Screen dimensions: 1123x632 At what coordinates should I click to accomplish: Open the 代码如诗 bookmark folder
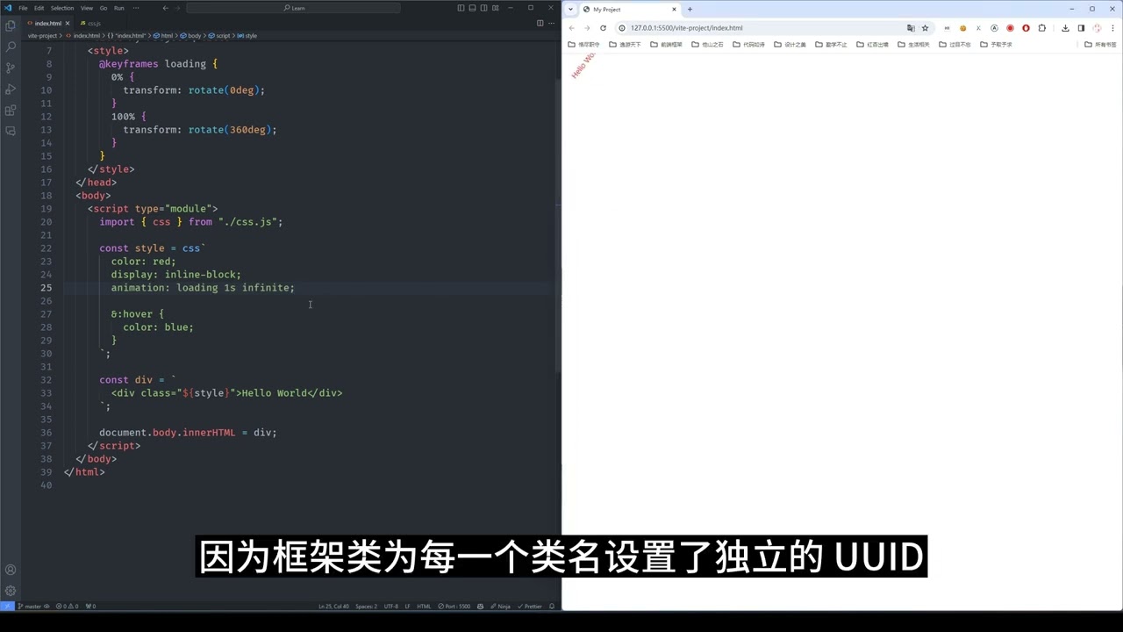(x=748, y=44)
